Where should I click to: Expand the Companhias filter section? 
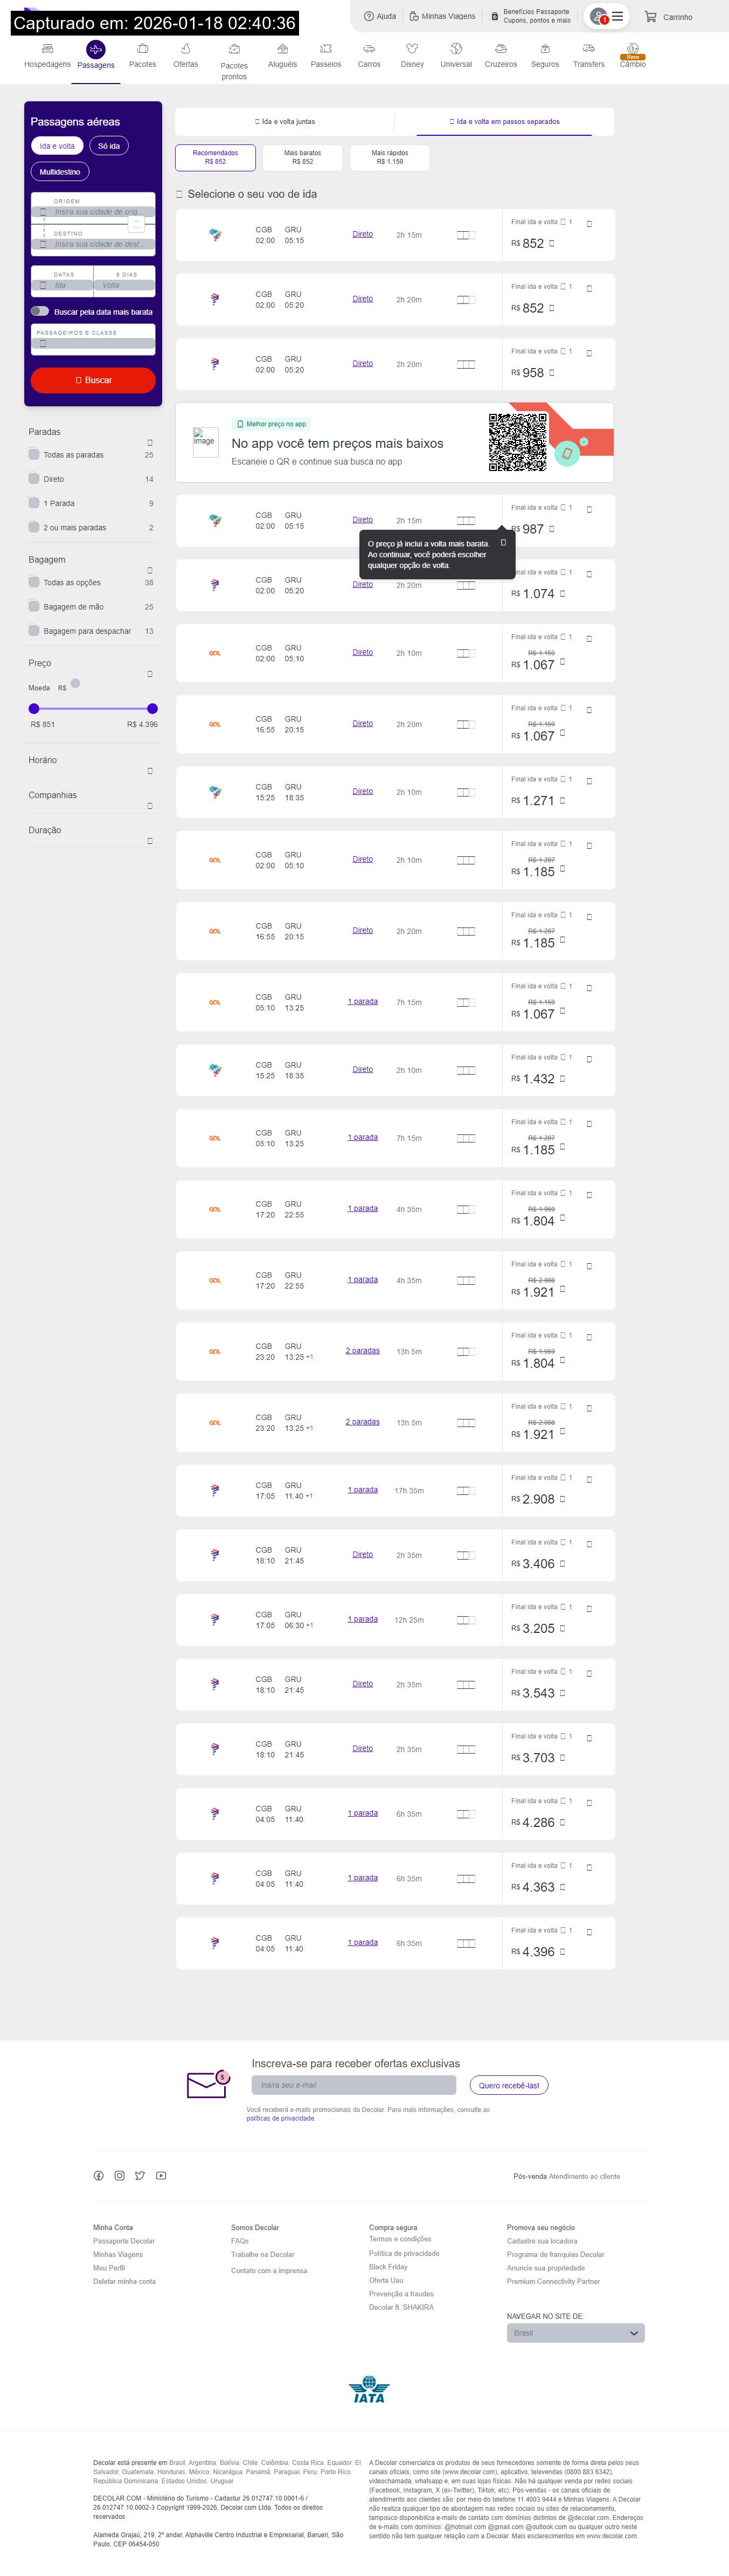[150, 806]
